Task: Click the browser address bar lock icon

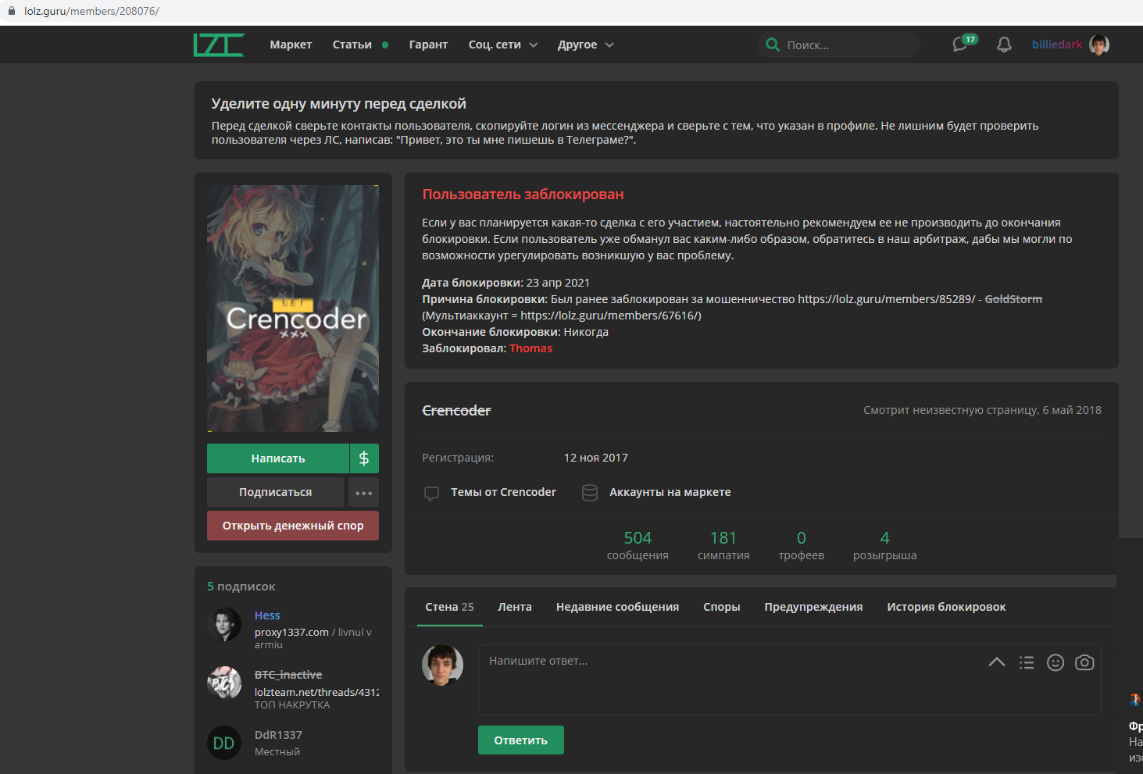Action: tap(12, 11)
